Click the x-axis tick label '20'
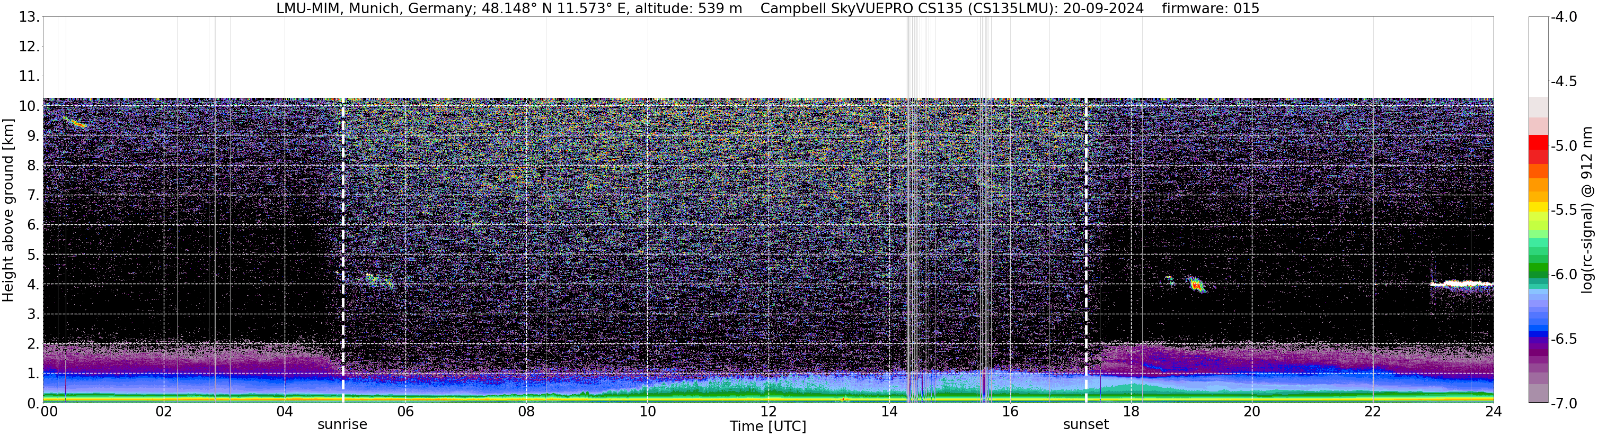Screen dimensions: 1598x437 [x=1252, y=412]
